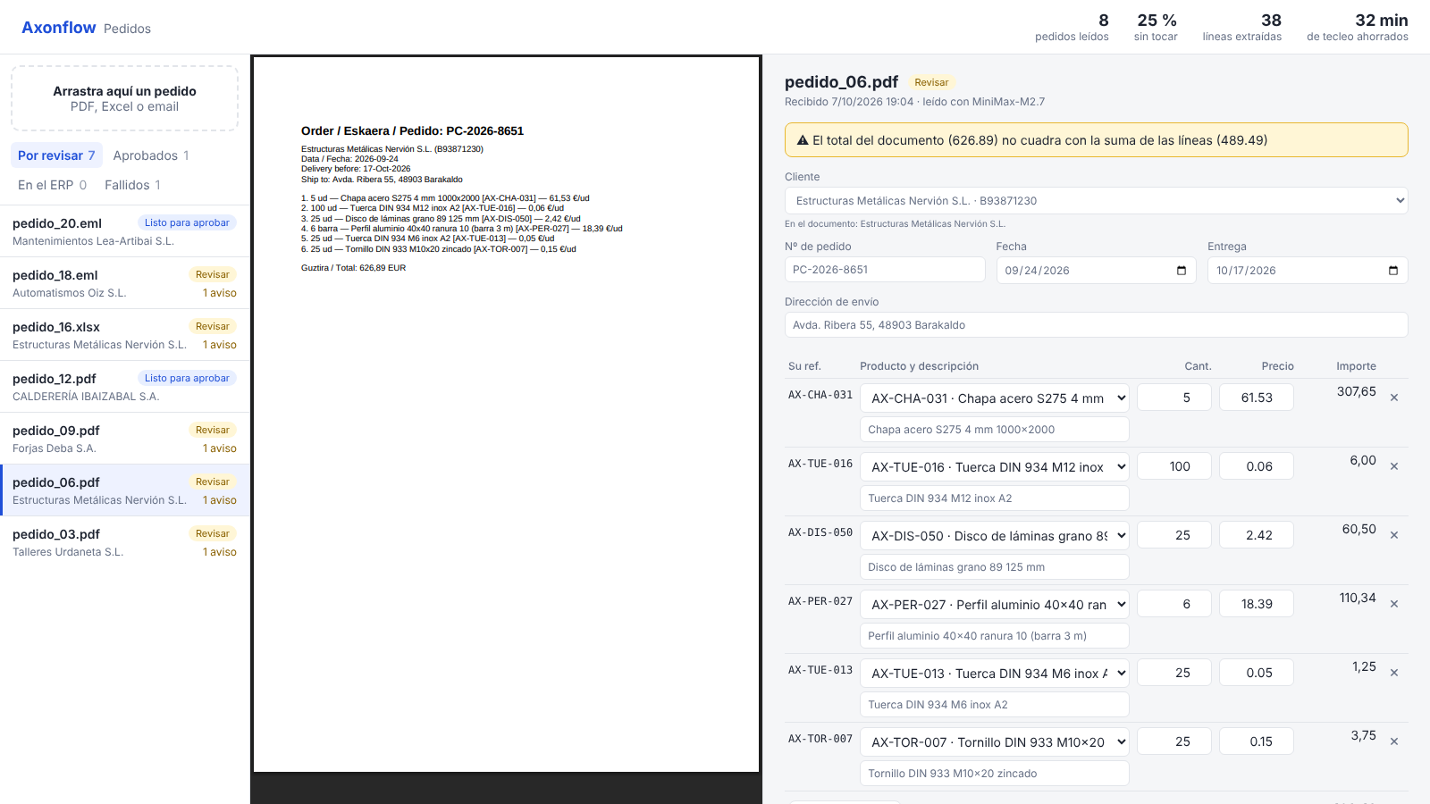The width and height of the screenshot is (1430, 804).
Task: Edit quantity 100 for AX-TUE-016
Action: click(1173, 466)
